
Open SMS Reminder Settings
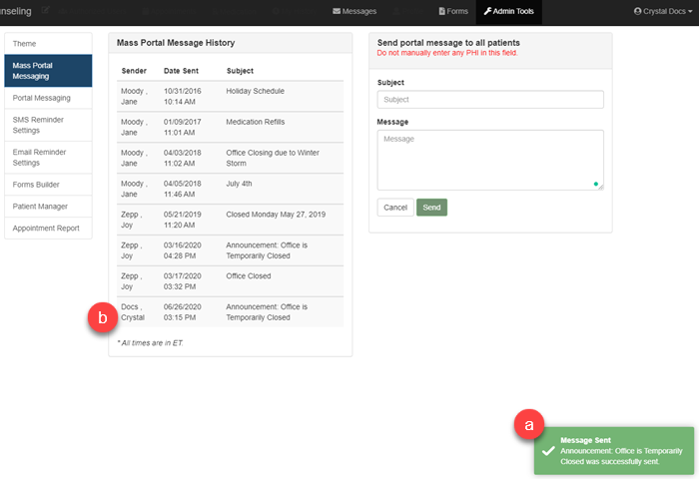point(48,125)
